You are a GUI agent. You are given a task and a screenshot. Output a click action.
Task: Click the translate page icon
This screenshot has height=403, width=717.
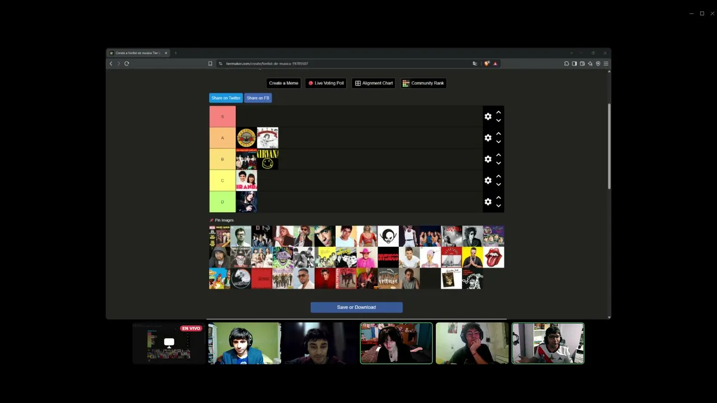tap(475, 63)
